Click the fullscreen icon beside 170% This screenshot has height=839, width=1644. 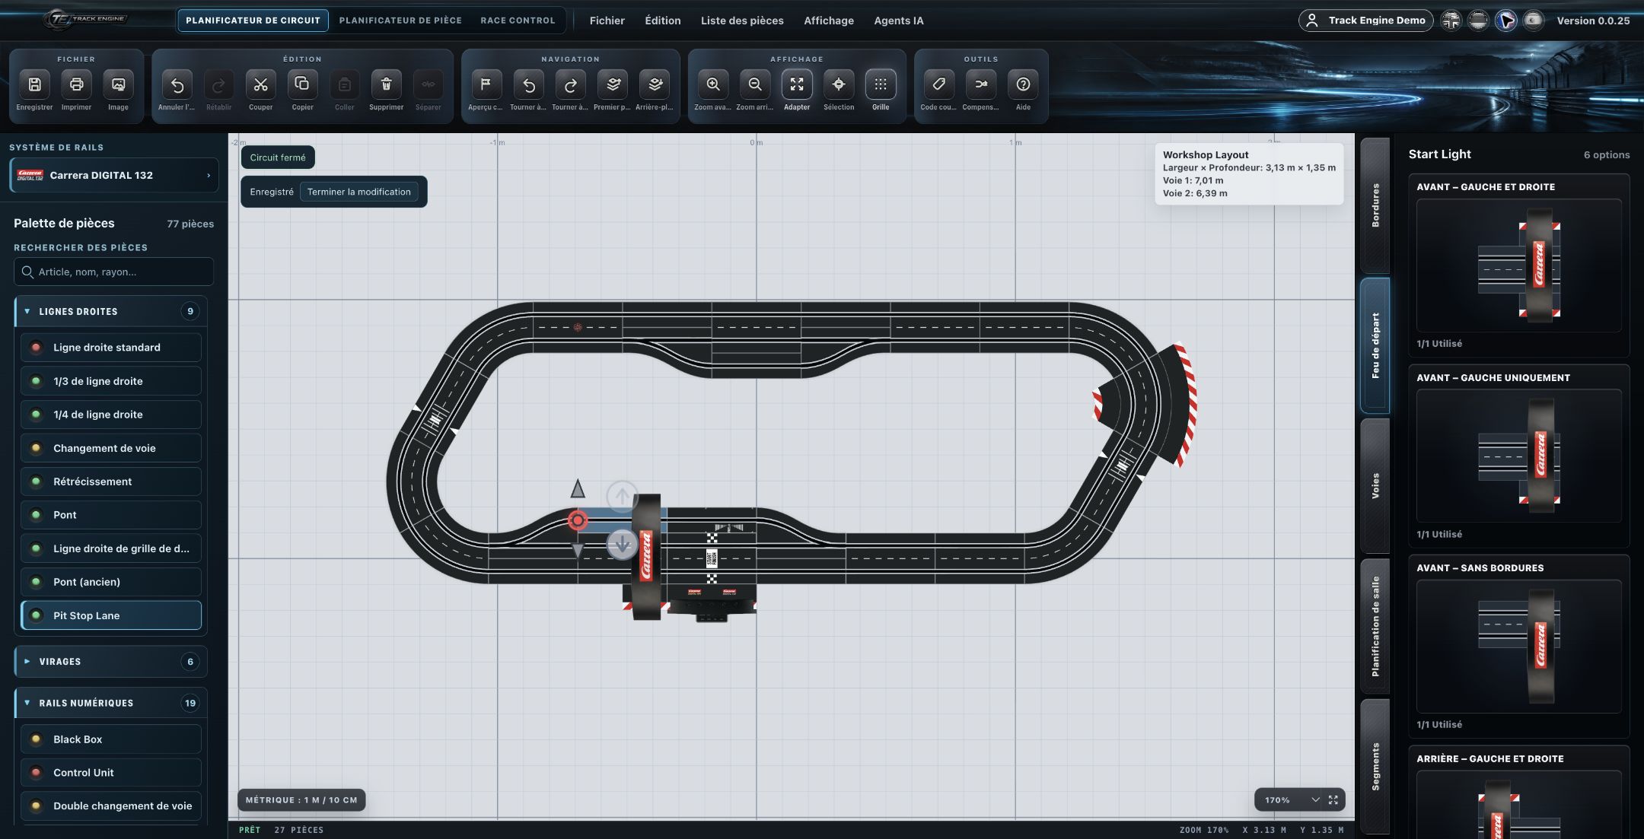[1333, 800]
